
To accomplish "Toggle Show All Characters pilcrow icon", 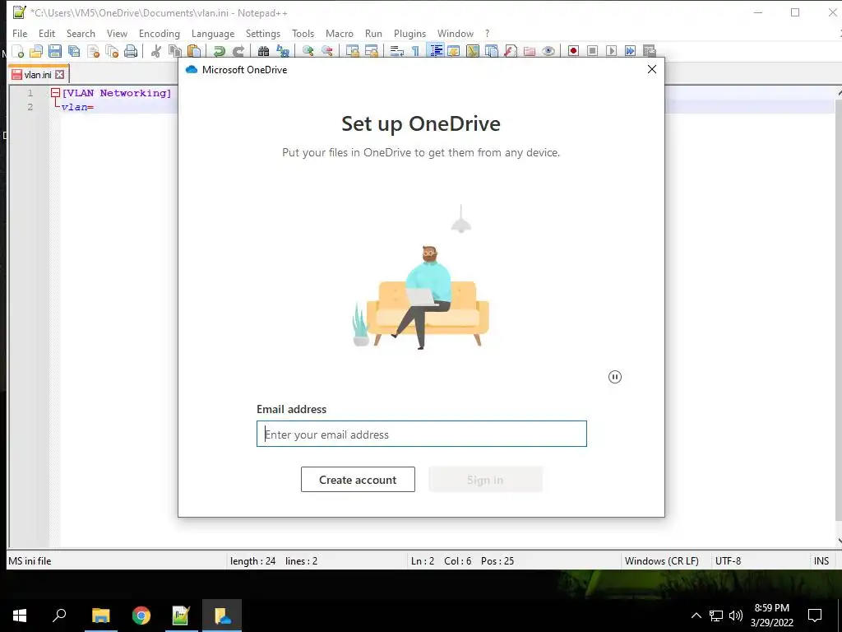I will tap(415, 51).
